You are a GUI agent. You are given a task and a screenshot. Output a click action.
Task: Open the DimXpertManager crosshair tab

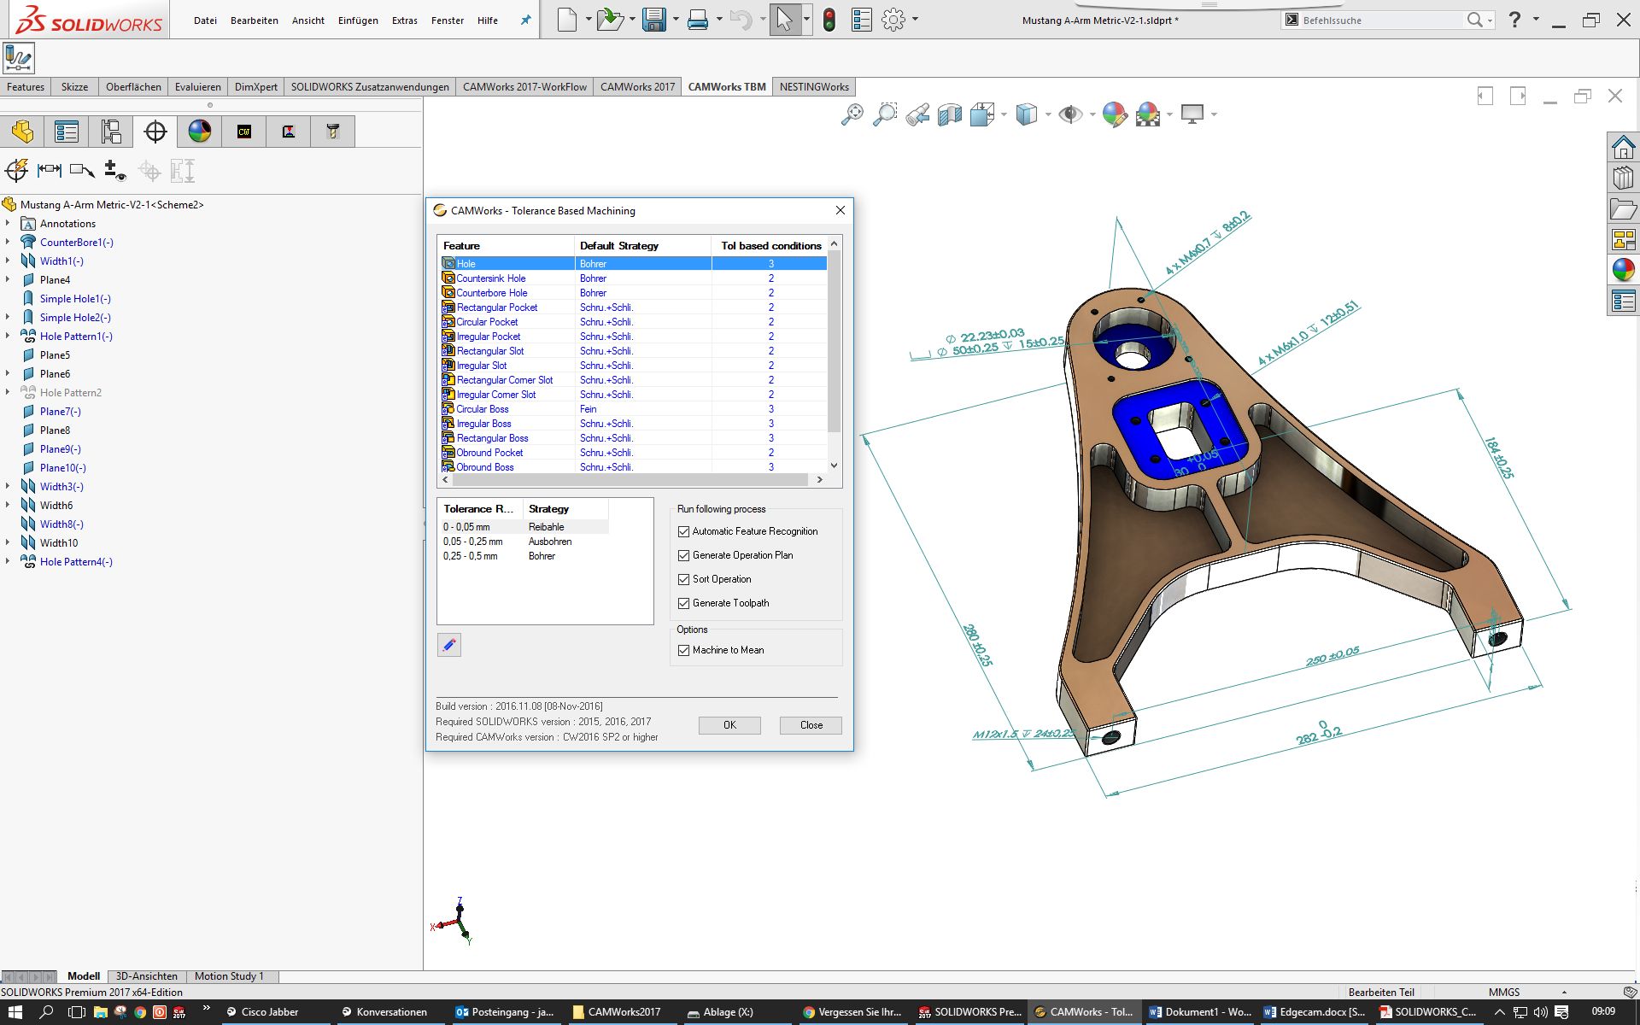pos(155,132)
